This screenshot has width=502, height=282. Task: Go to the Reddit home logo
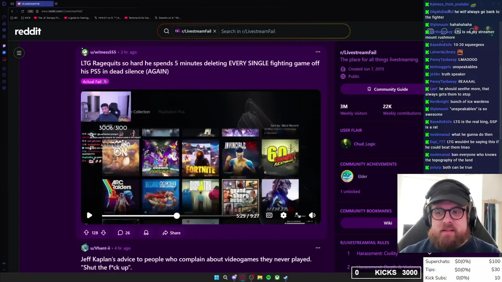point(28,31)
